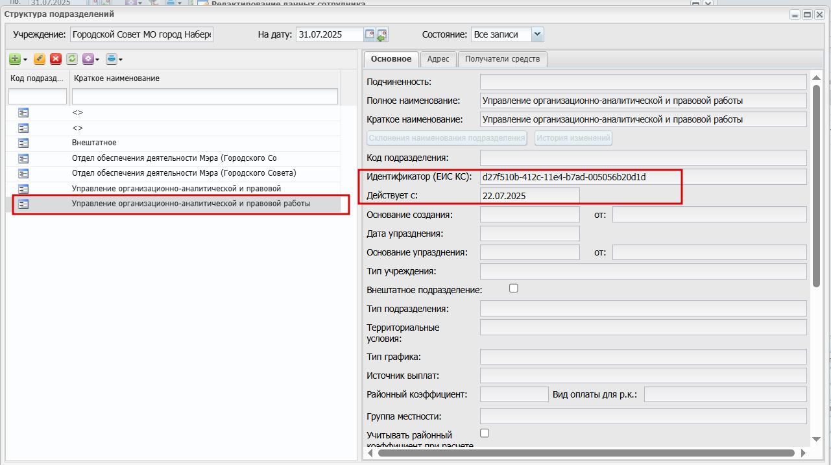Viewport: 831px width, 465px height.
Task: Open the arrow next to the printer icon
Action: click(121, 60)
